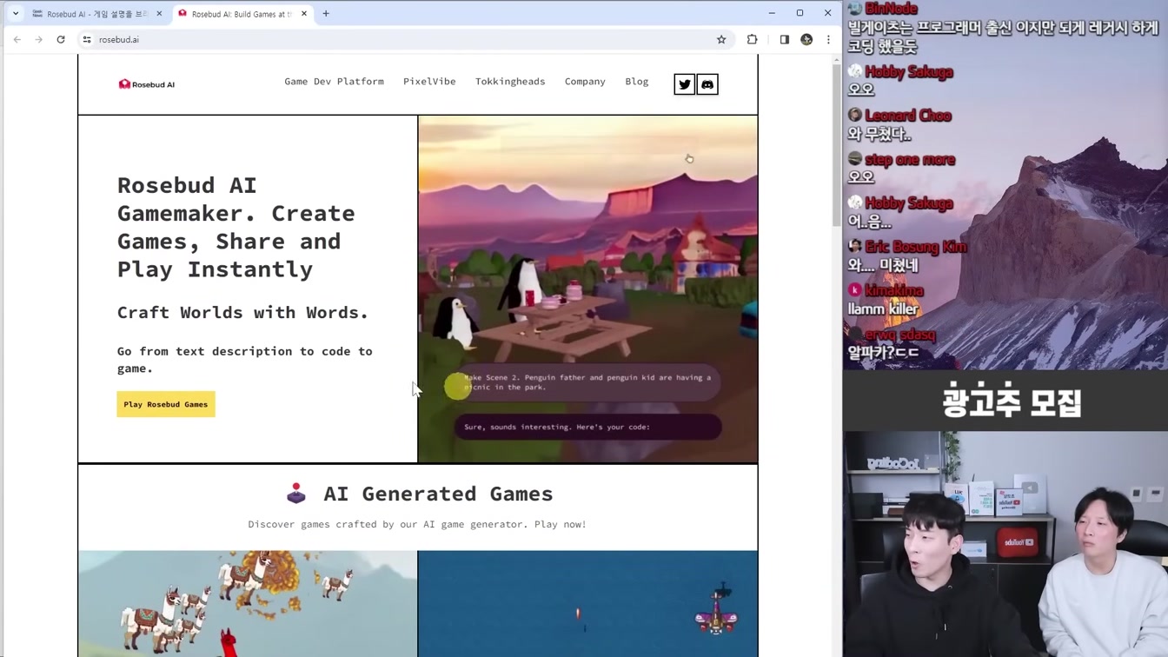1168x657 pixels.
Task: Select the Rosebud AI: Build Games tab
Action: [242, 14]
